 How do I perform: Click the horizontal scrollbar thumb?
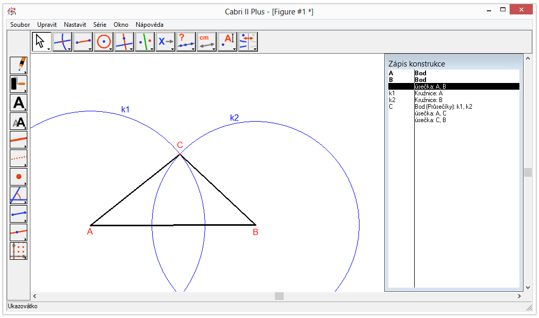279,296
